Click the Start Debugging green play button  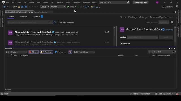coord(68,7)
